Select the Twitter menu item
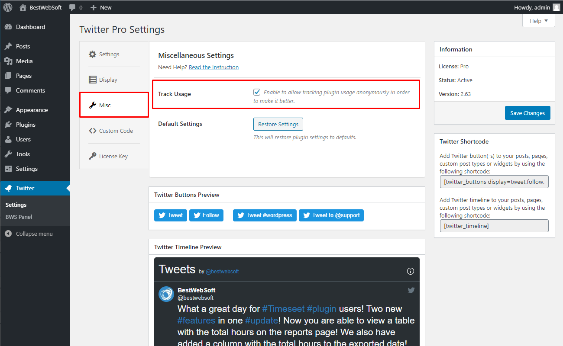 [x=35, y=188]
